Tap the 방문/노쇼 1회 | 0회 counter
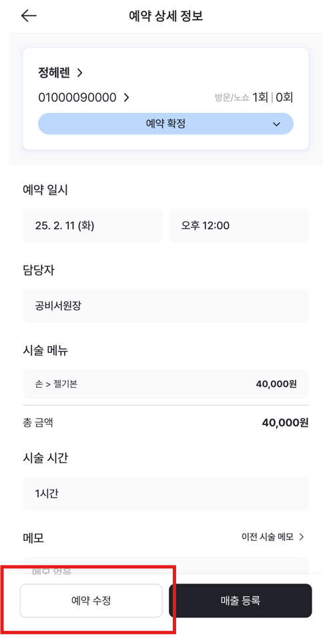Viewport: 323px width, 635px height. [x=254, y=98]
